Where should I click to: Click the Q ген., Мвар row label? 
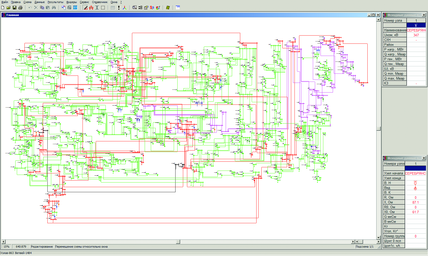click(395, 64)
